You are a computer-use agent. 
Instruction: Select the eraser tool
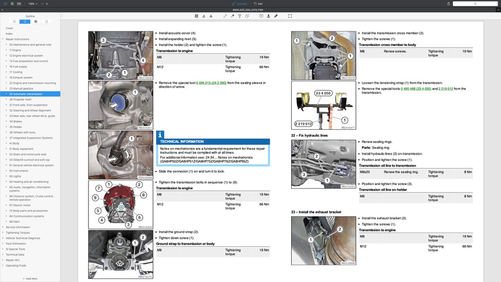pos(232,16)
